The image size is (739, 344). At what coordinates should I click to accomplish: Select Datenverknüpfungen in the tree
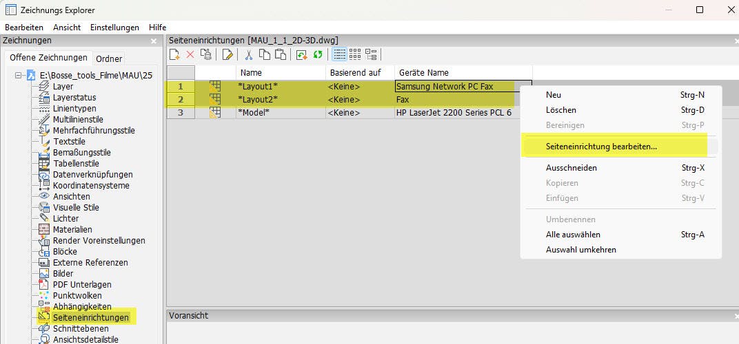point(93,175)
